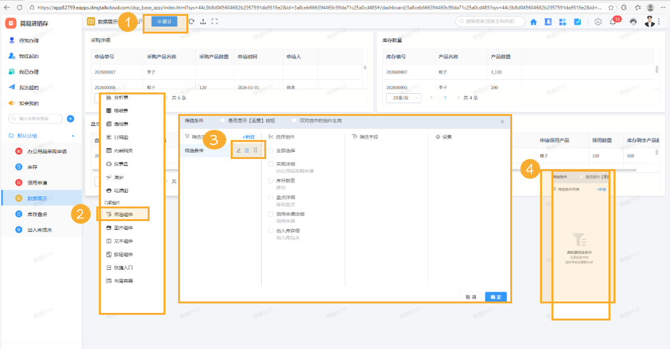This screenshot has width=670, height=349.
Task: Choose 筛选组件 from the component menu
Action: click(x=123, y=215)
